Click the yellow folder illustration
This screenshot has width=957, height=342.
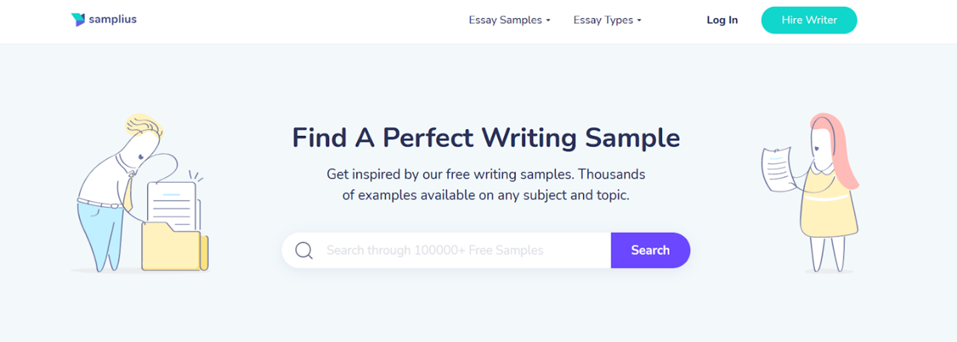(175, 246)
